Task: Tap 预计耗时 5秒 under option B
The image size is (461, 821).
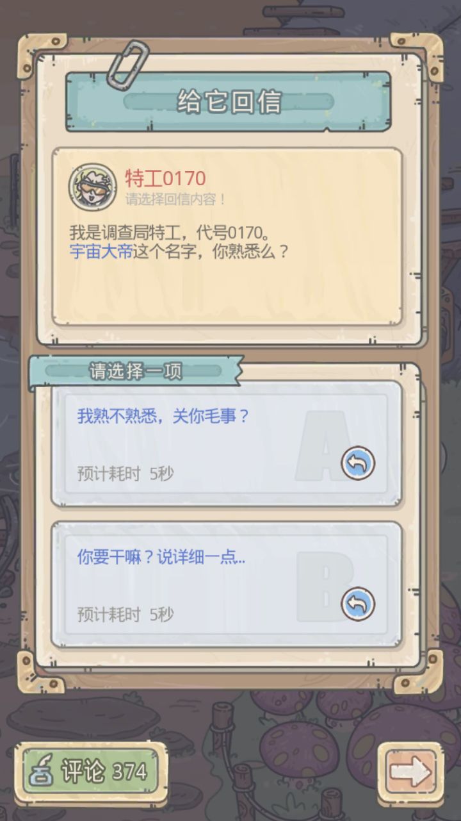Action: tap(125, 615)
